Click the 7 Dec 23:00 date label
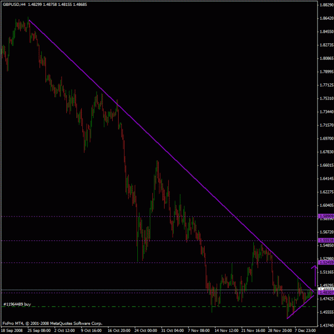The width and height of the screenshot is (334, 334). (x=306, y=331)
